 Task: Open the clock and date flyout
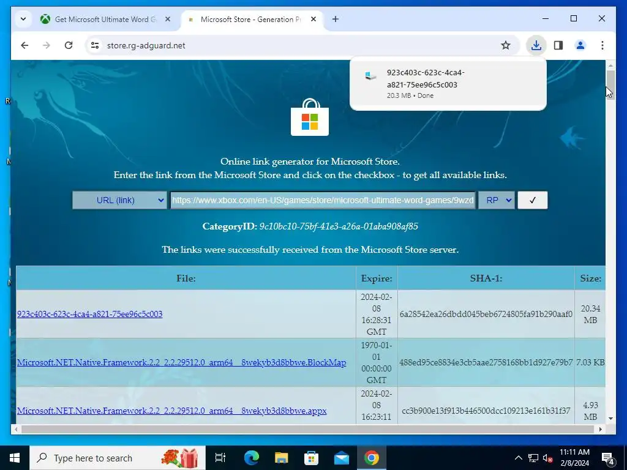pyautogui.click(x=574, y=458)
